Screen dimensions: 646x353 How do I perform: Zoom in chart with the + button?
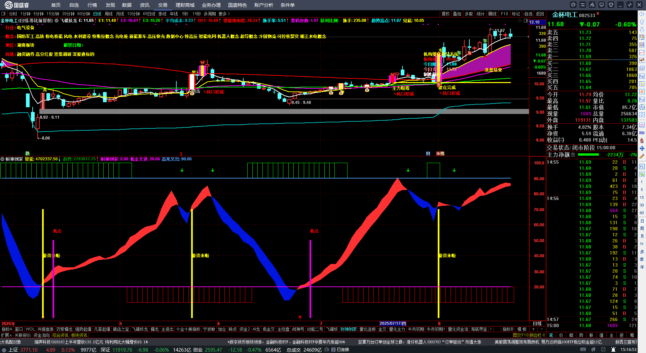click(x=534, y=329)
